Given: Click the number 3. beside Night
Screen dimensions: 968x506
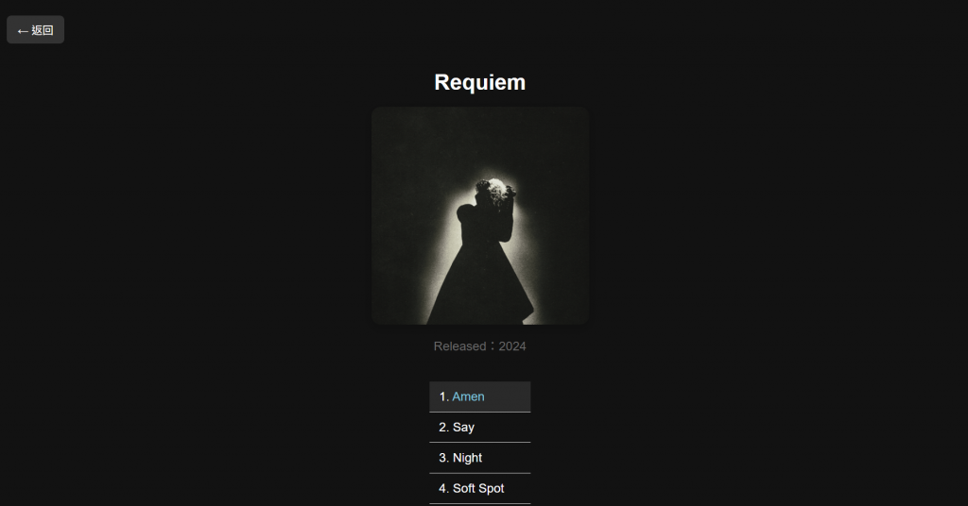Looking at the screenshot, I should pos(444,458).
